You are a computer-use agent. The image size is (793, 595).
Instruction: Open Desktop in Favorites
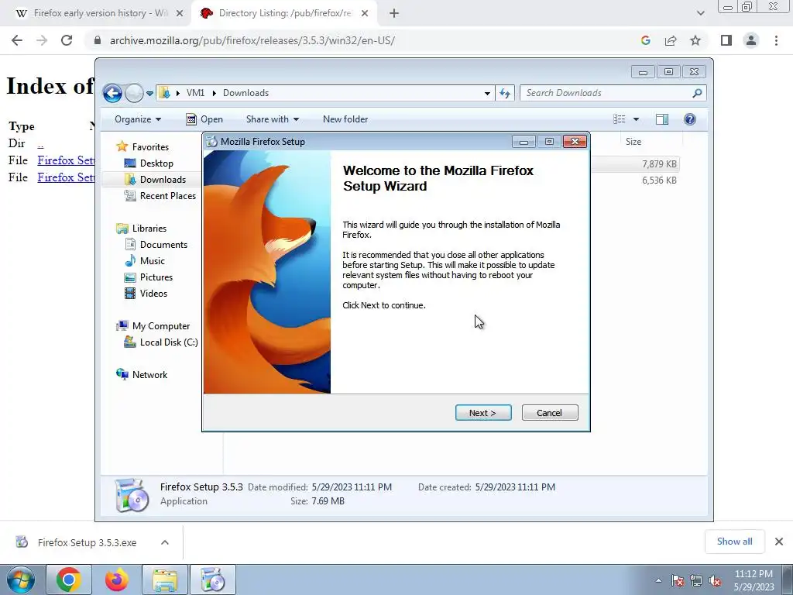click(149, 163)
